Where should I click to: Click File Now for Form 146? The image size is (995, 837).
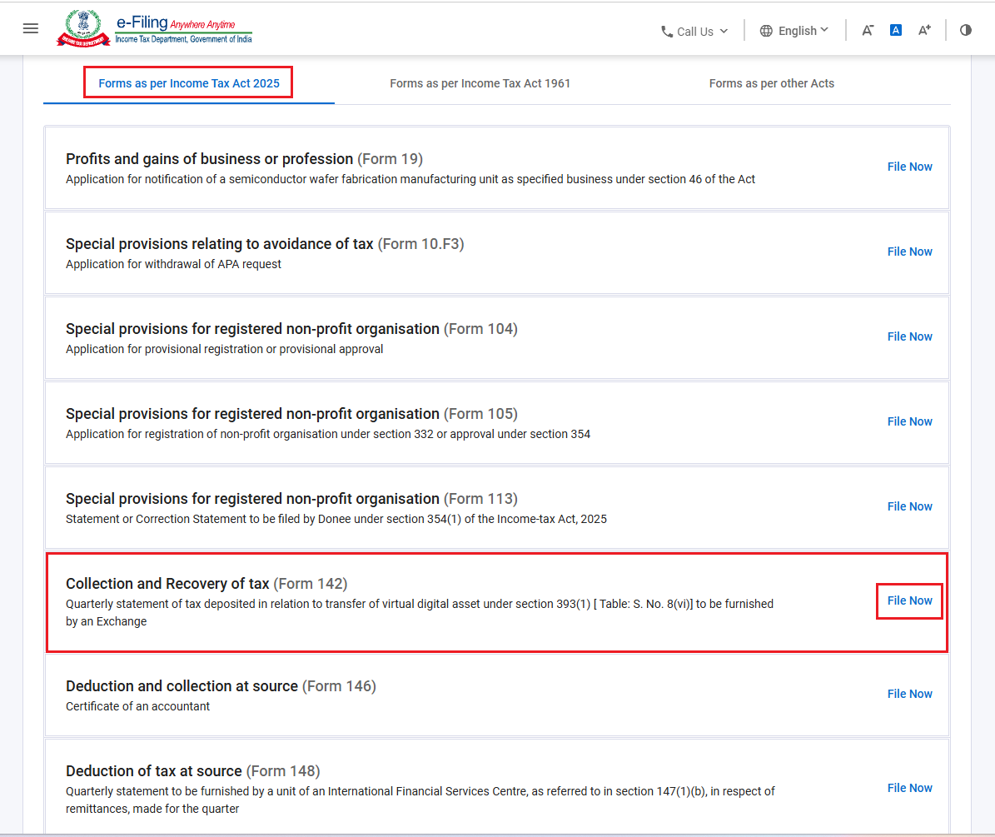[x=909, y=694]
